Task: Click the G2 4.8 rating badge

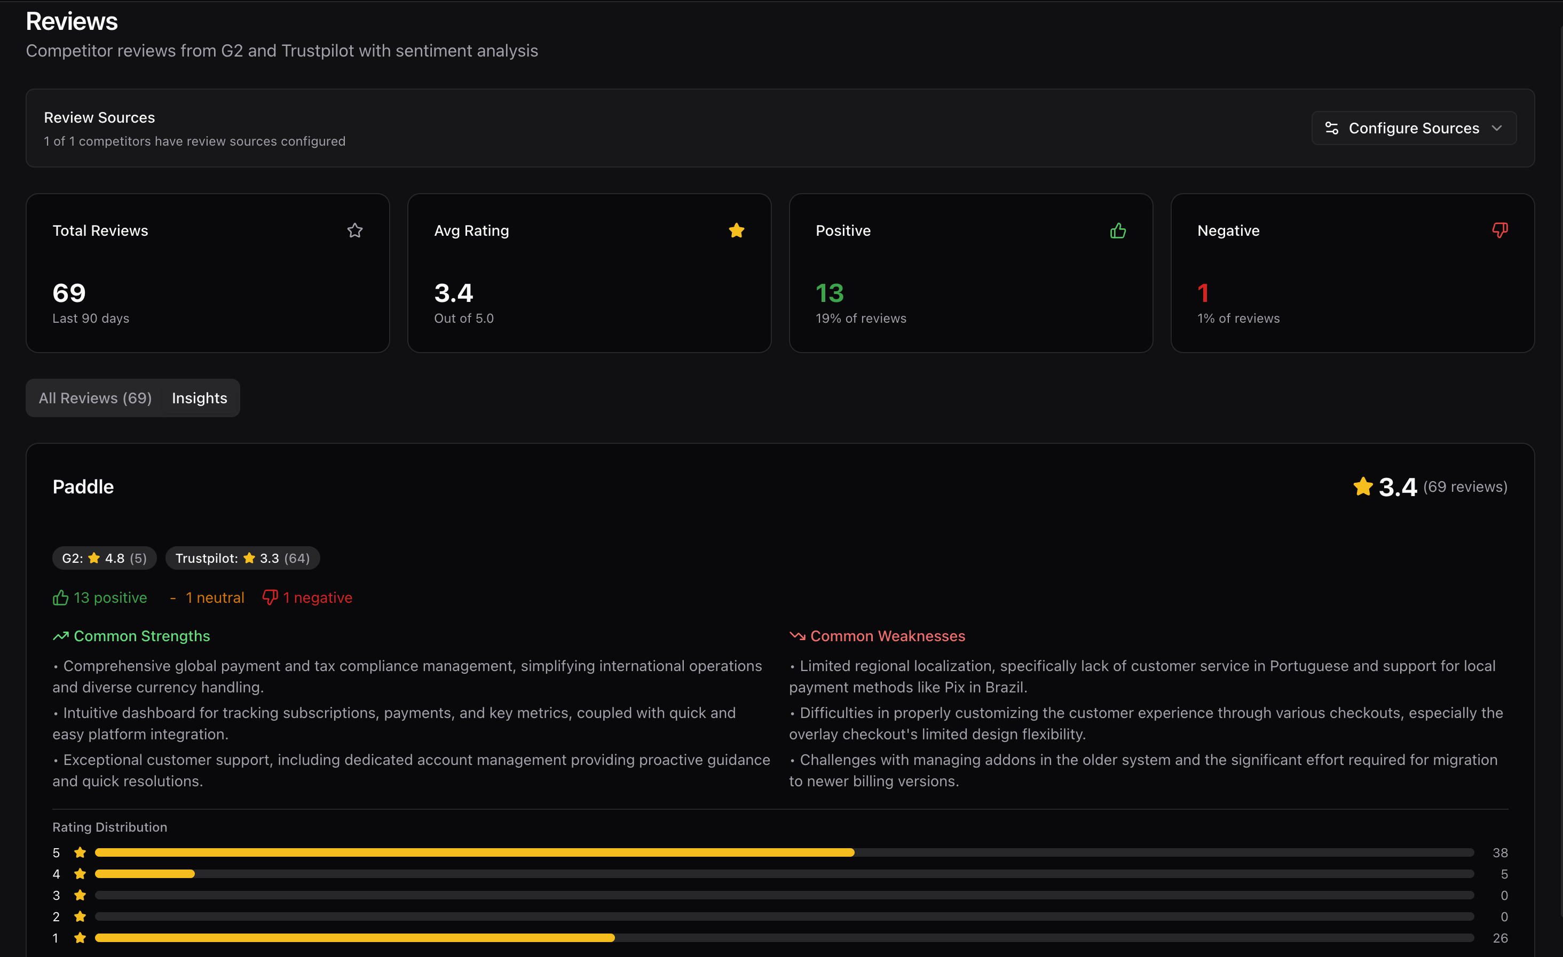Action: pos(104,559)
